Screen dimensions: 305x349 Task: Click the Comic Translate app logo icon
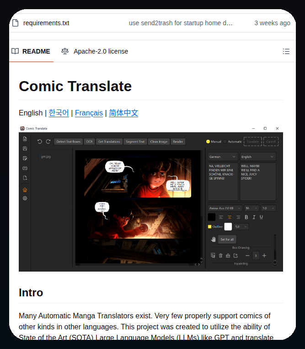(x=22, y=128)
